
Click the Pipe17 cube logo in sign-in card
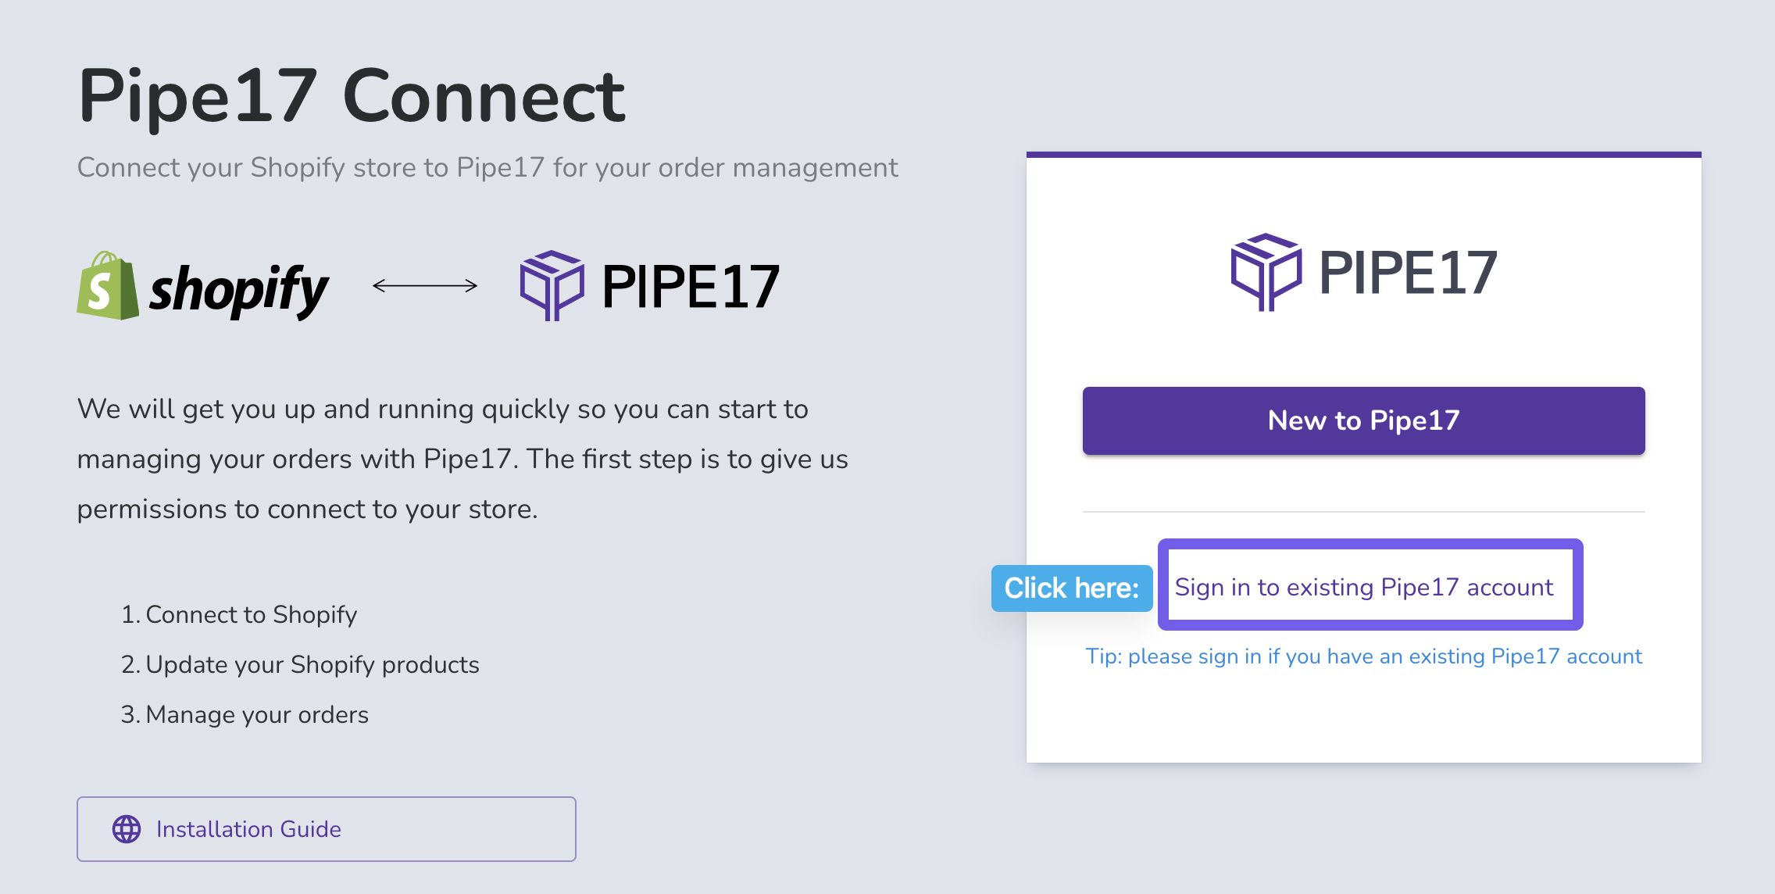point(1266,272)
